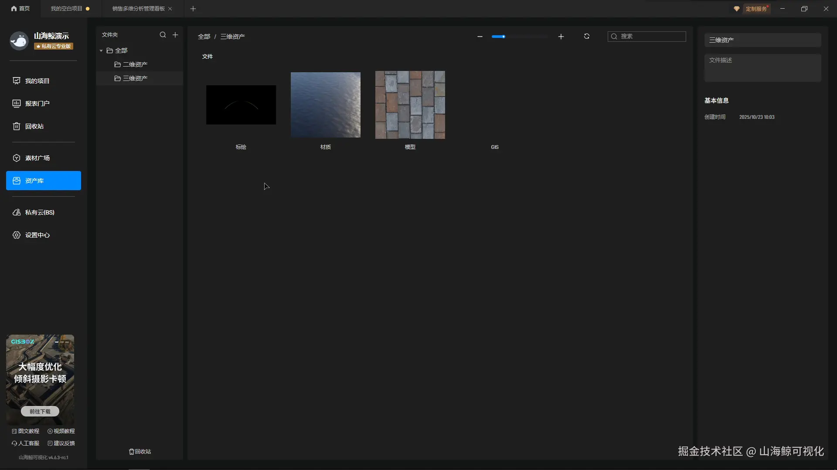Screen dimensions: 837x470
Task: Click 标绘 label under thumbnail
Action: pos(241,147)
